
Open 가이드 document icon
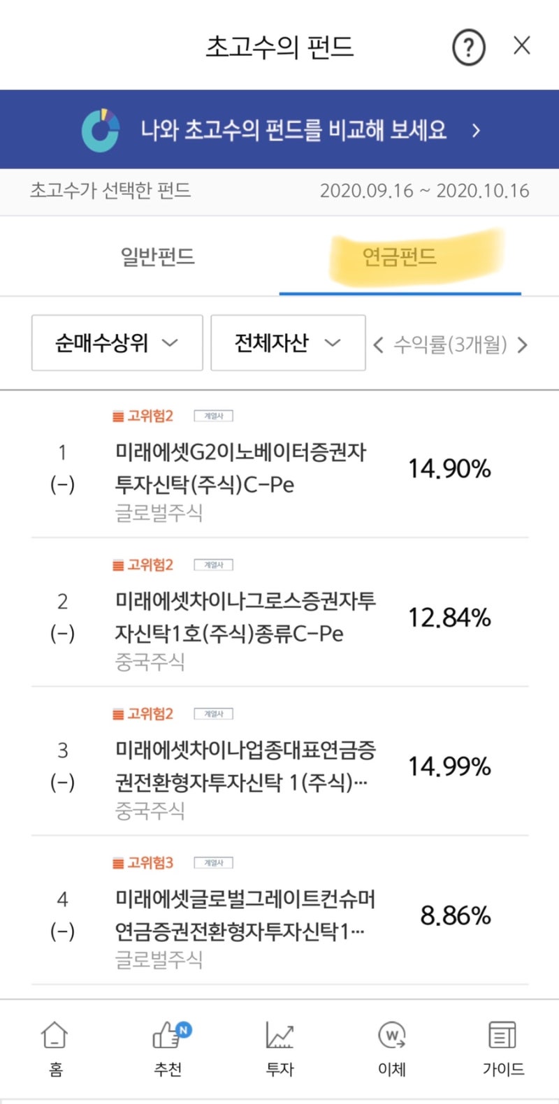(x=503, y=1048)
